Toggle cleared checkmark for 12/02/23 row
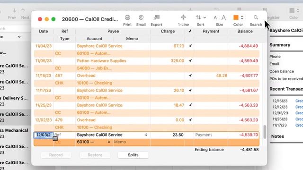 tap(190, 120)
